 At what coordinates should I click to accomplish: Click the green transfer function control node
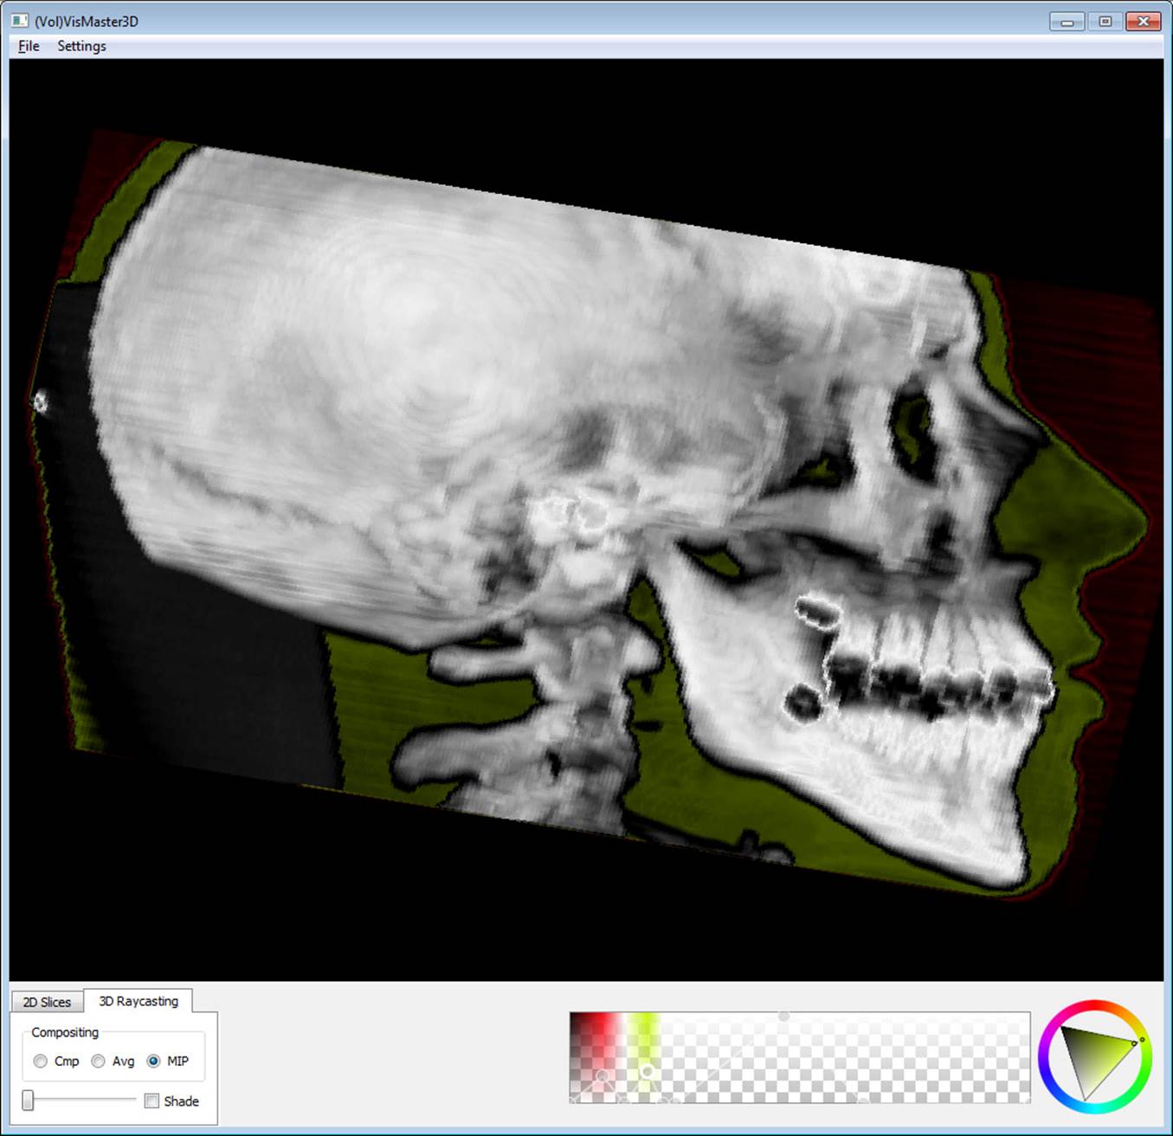[647, 1071]
